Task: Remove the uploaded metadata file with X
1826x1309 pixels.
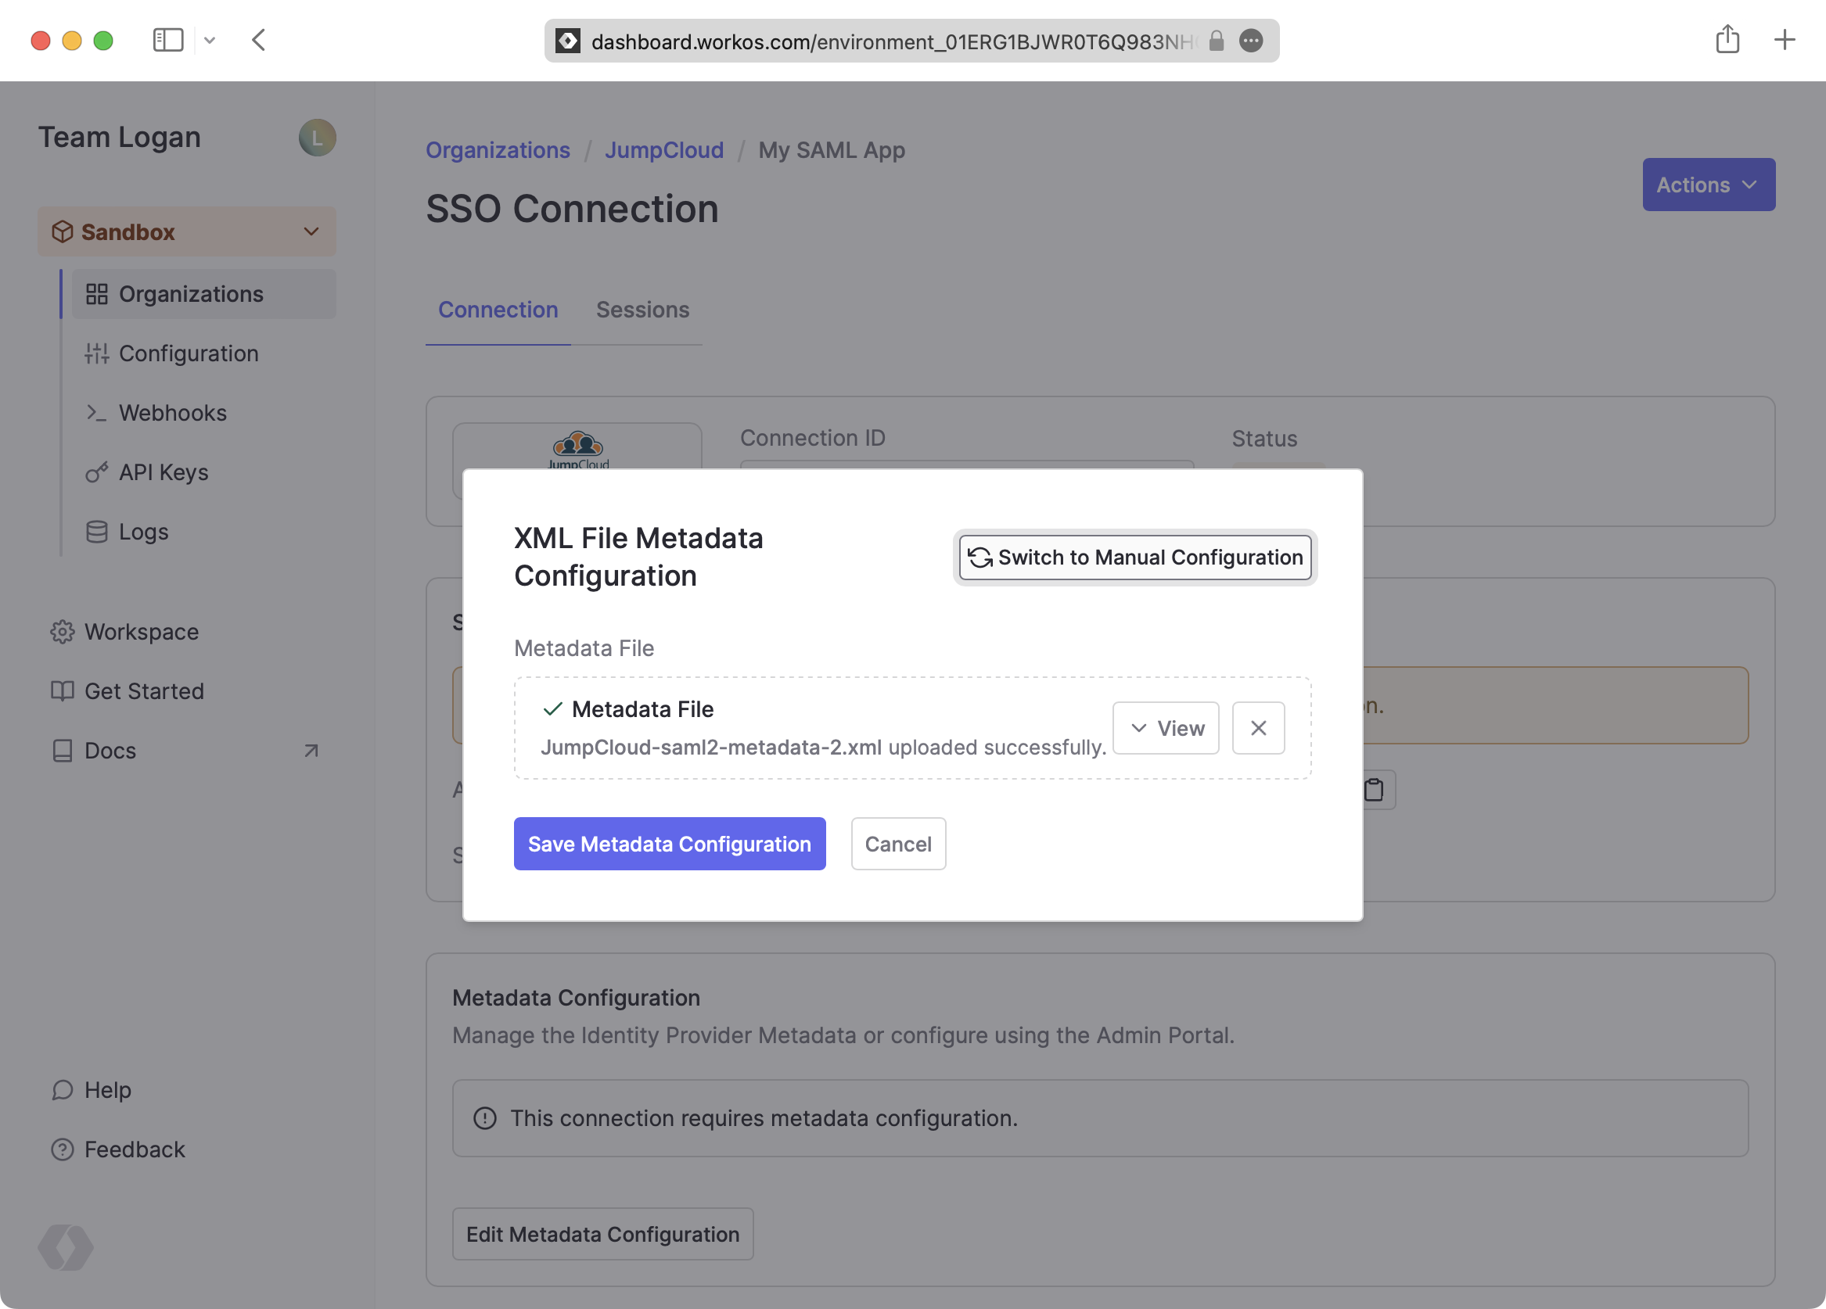Action: click(x=1257, y=728)
